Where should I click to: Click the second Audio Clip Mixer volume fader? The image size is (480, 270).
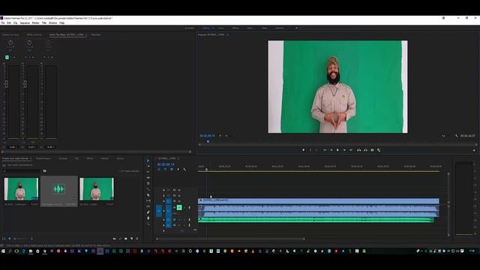point(25,83)
